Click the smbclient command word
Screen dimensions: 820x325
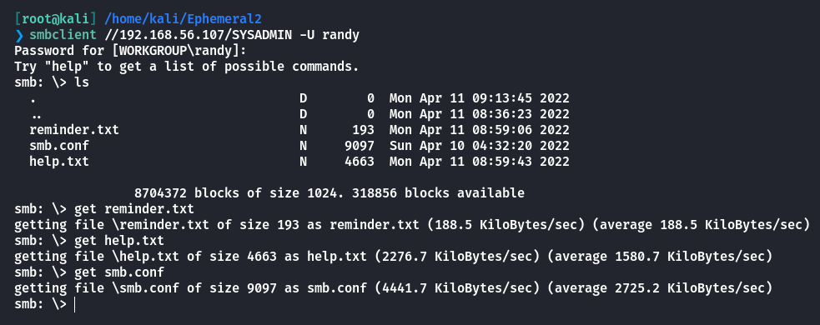(63, 36)
